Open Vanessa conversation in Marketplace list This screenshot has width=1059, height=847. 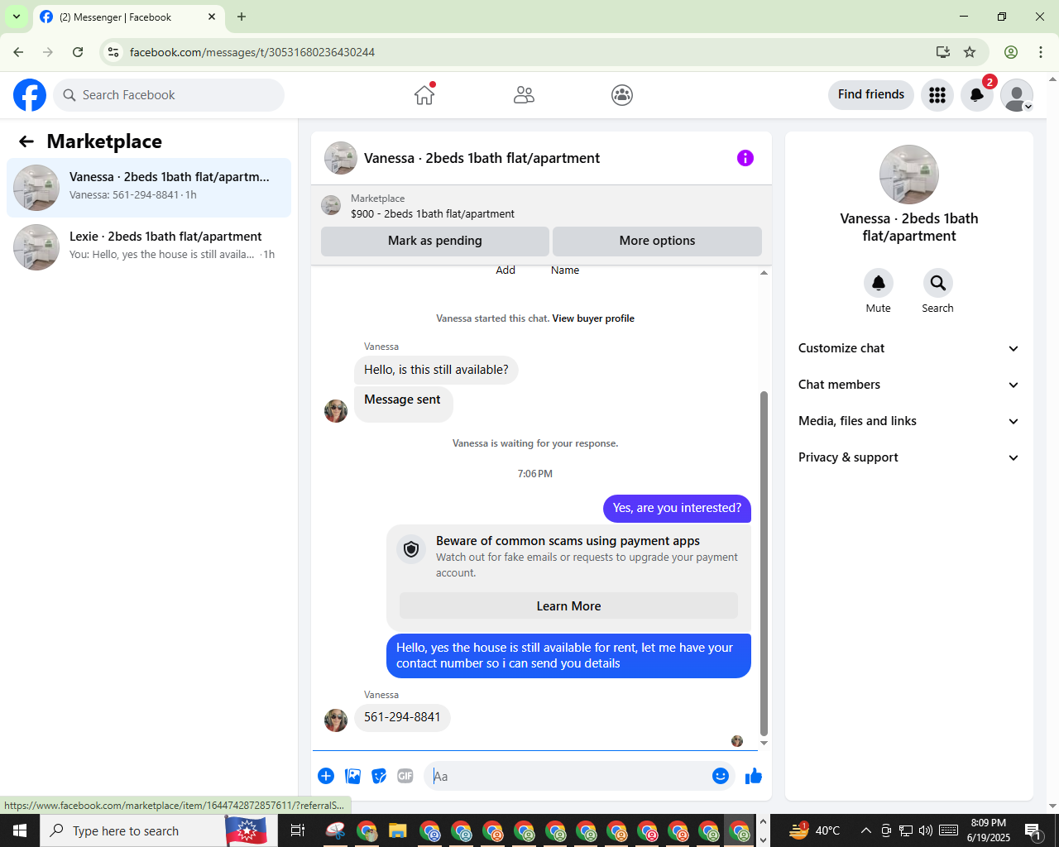point(149,188)
